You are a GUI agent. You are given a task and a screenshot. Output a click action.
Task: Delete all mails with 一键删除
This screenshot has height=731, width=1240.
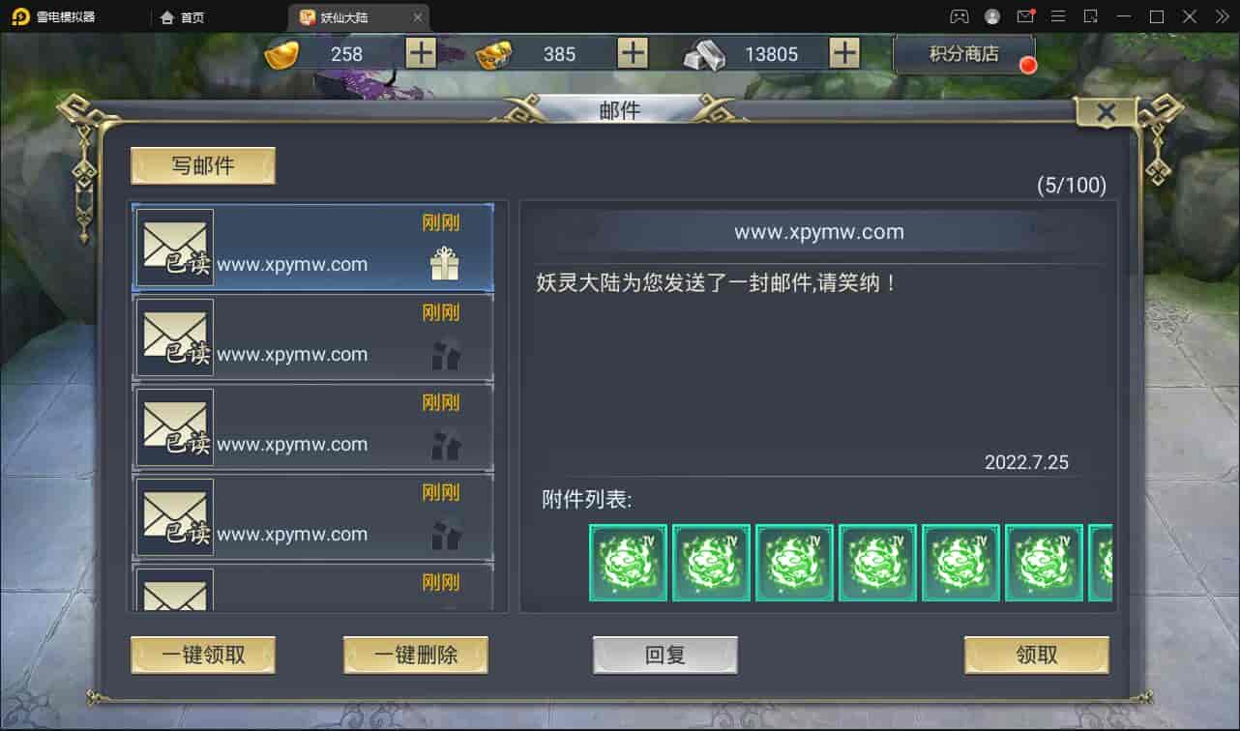[x=416, y=655]
